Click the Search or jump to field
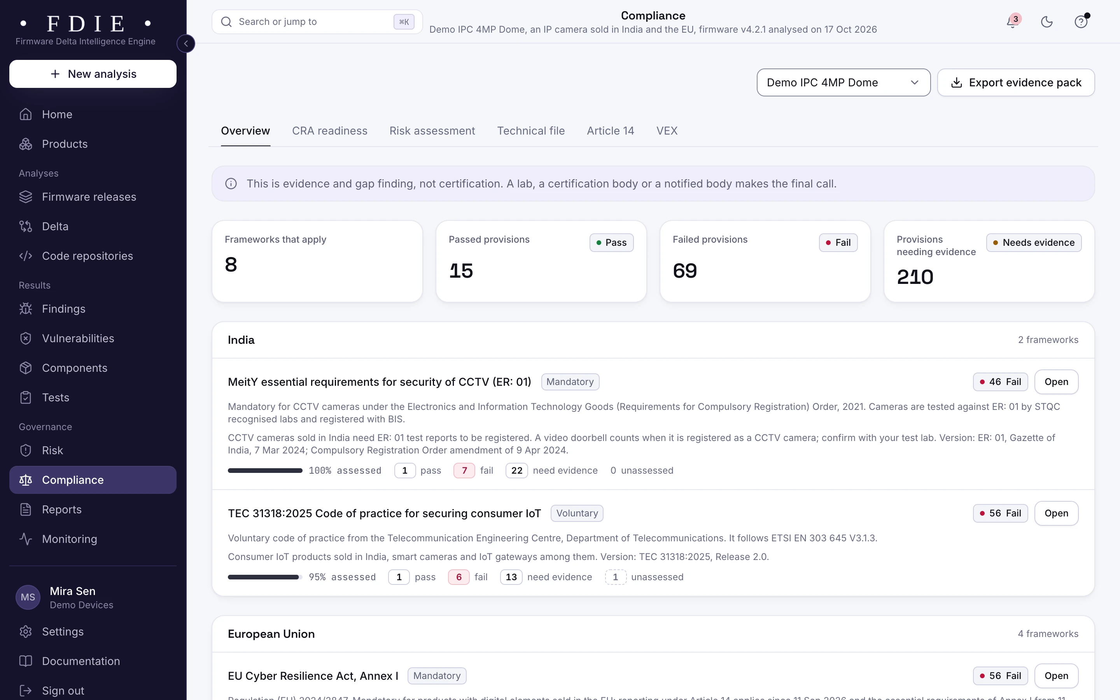This screenshot has width=1120, height=700. click(317, 22)
